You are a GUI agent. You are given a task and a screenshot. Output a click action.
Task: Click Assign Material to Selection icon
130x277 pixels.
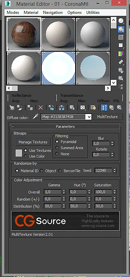(x=30, y=108)
